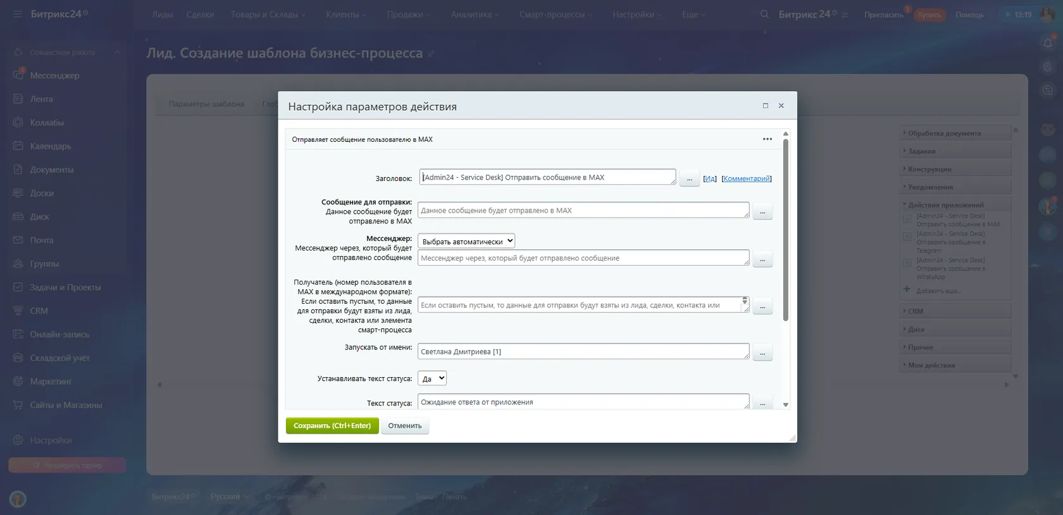1063x515 pixels.
Task: Click the dialog's vertical scrollbar down arrow
Action: pyautogui.click(x=786, y=405)
